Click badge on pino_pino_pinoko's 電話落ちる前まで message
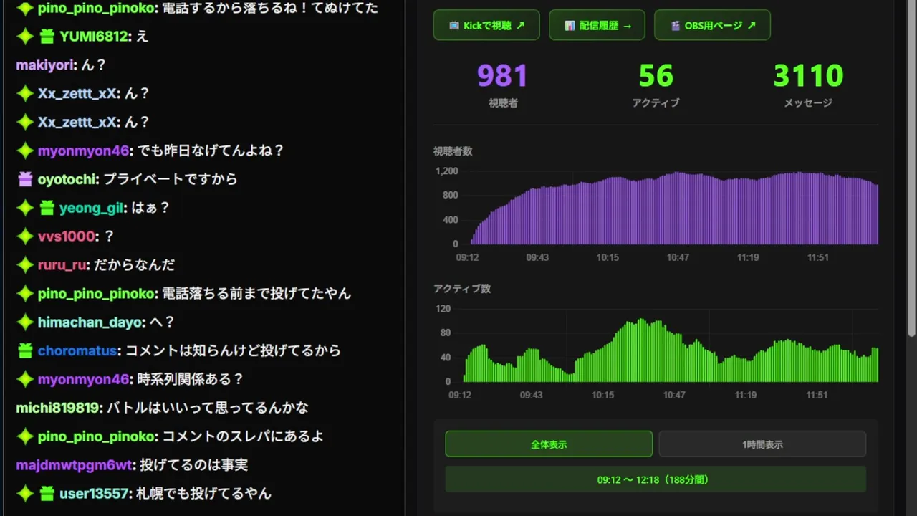917x516 pixels. 25,294
